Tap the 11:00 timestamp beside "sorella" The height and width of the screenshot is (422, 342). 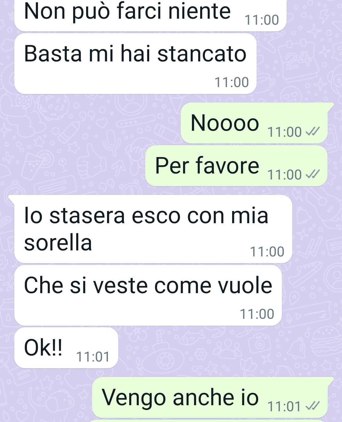click(x=267, y=252)
